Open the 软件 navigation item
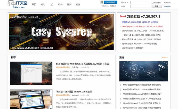178x109 pixels. (x=60, y=5)
